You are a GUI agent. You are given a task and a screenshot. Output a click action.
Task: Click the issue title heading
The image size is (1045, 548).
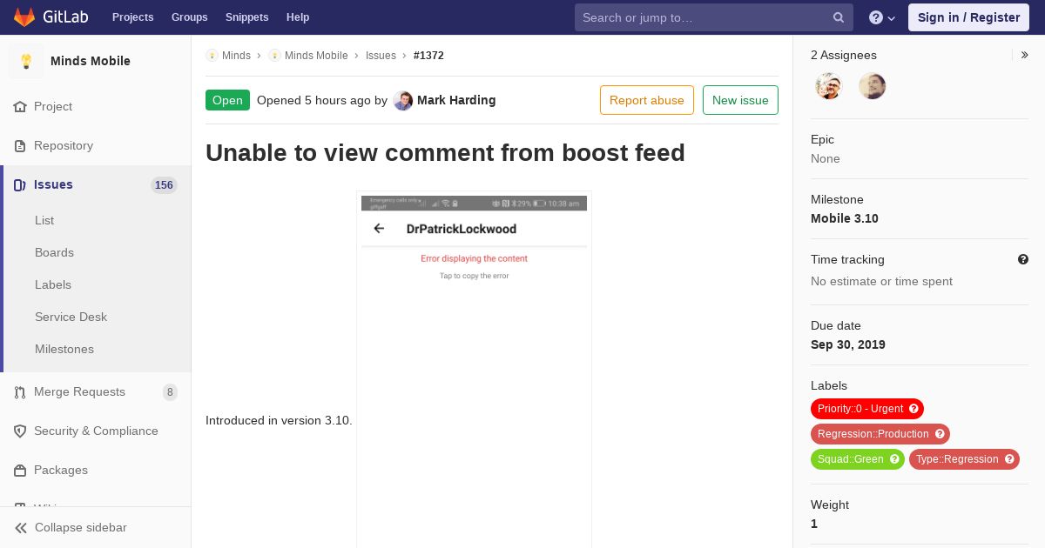445,152
